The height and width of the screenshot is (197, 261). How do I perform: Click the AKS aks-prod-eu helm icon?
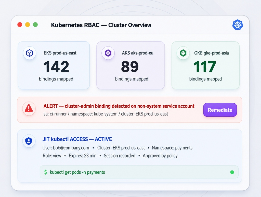coord(108,53)
